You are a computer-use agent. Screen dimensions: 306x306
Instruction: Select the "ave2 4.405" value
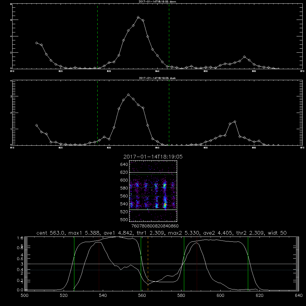coord(218,233)
